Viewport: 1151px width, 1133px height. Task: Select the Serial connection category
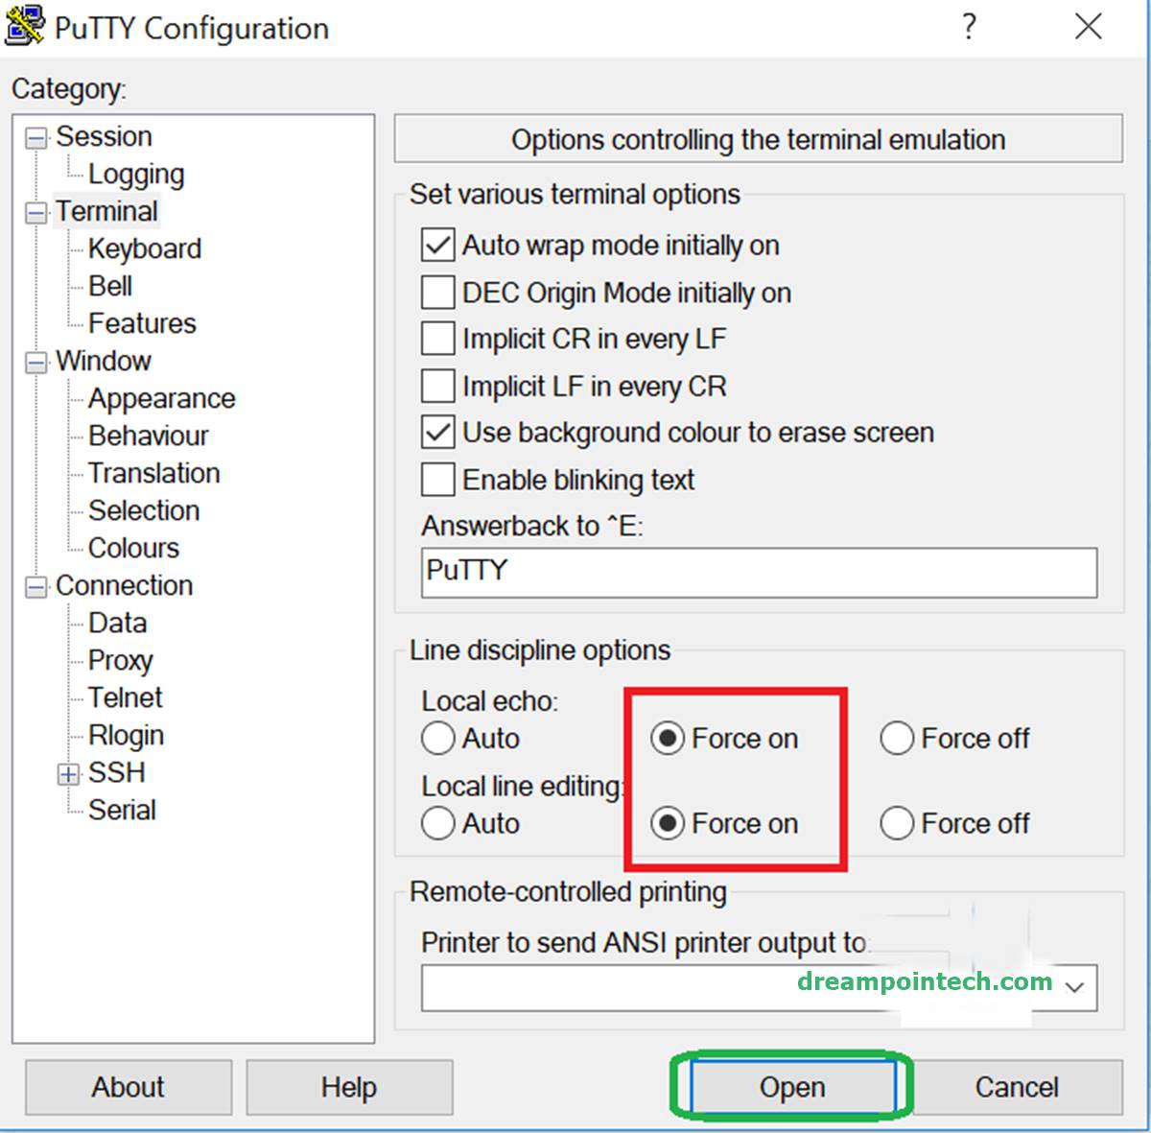click(122, 811)
